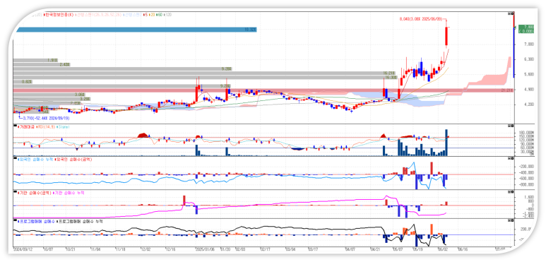Image resolution: width=546 pixels, height=262 pixels.
Task: Maximize the institution net-buy panel
Action: 509,191
